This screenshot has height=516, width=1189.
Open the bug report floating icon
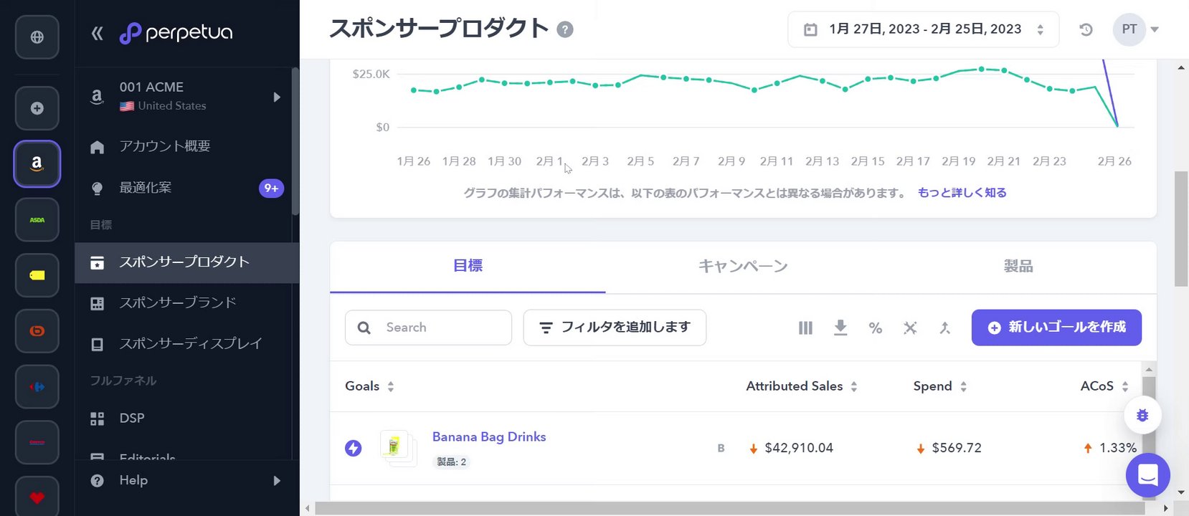click(x=1142, y=416)
